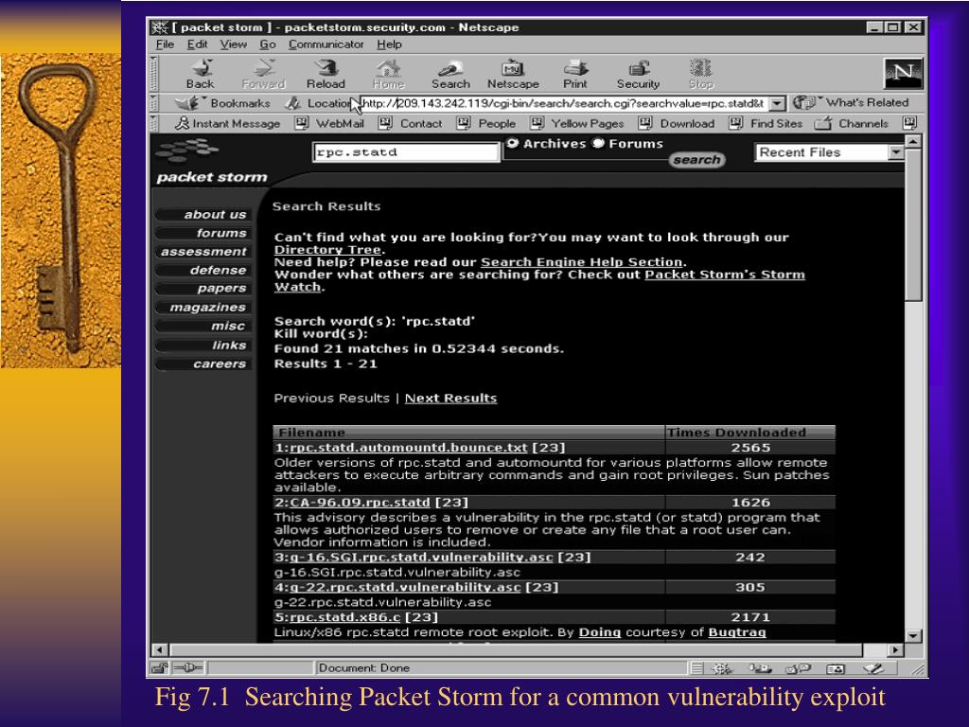Open the forums sidebar section
This screenshot has height=727, width=969.
coord(203,233)
